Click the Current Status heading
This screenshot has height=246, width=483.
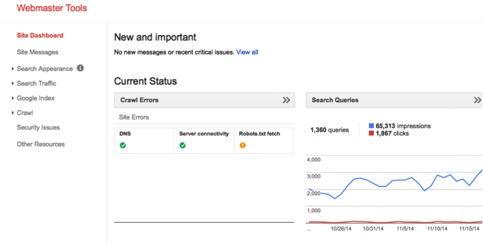point(145,81)
